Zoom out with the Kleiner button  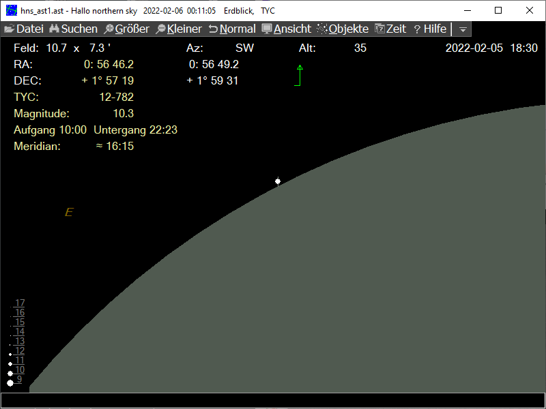(179, 29)
